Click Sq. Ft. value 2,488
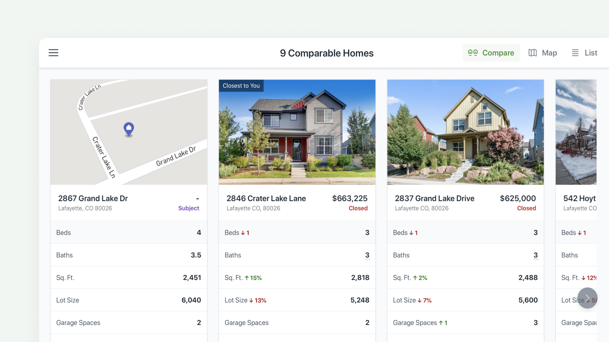 [x=528, y=277]
